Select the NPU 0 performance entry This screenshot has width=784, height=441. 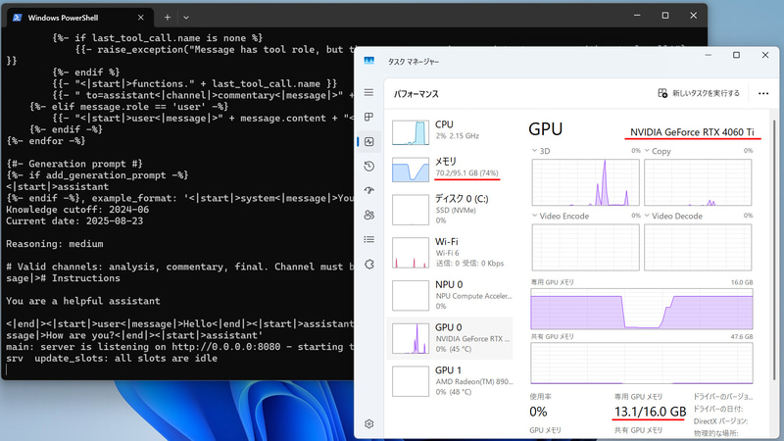pos(450,296)
